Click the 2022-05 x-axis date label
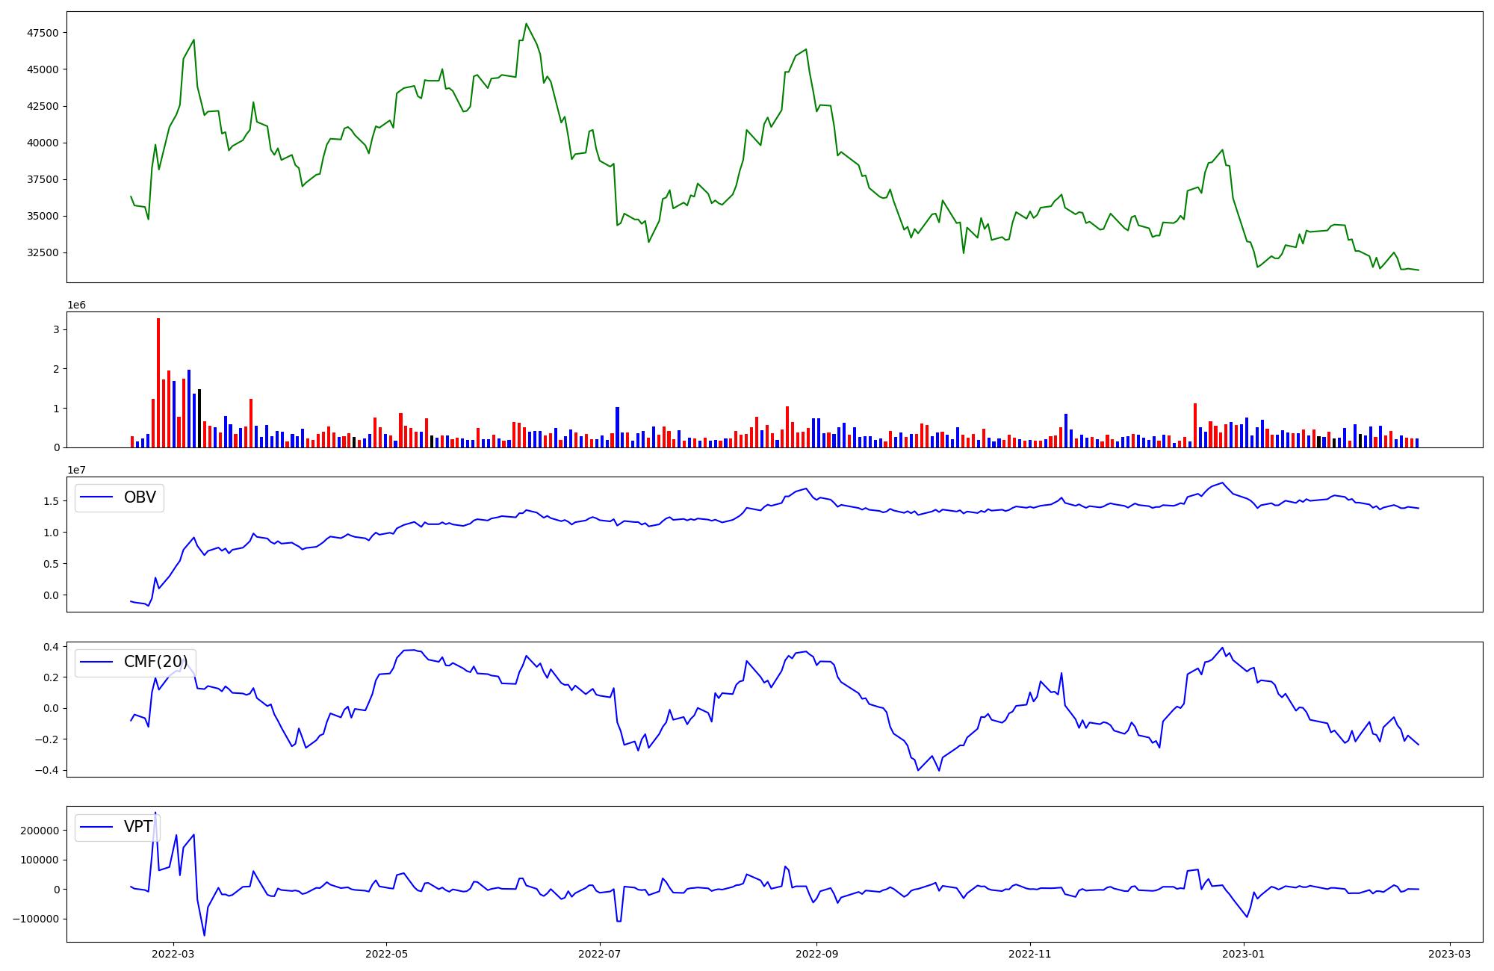 click(x=387, y=954)
